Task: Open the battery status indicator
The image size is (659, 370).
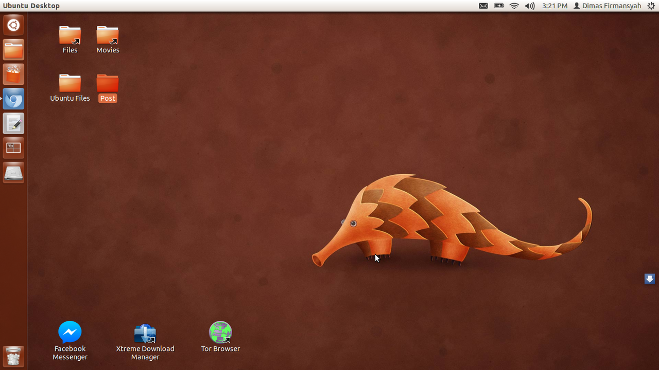Action: coord(499,6)
